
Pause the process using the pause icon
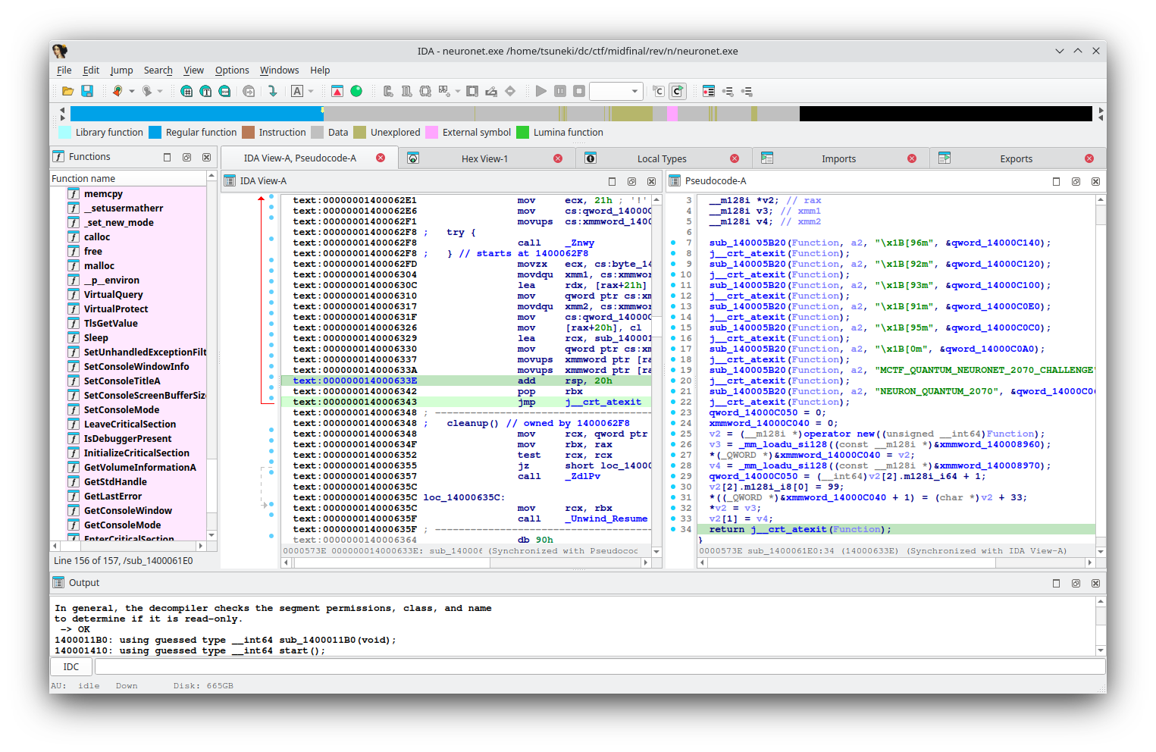pos(559,91)
